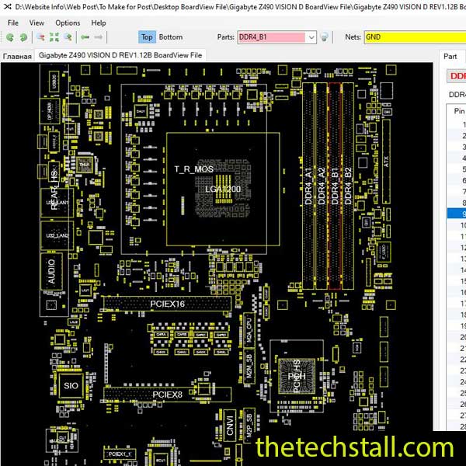Fit the board to window
This screenshot has height=466, width=466.
(x=54, y=37)
